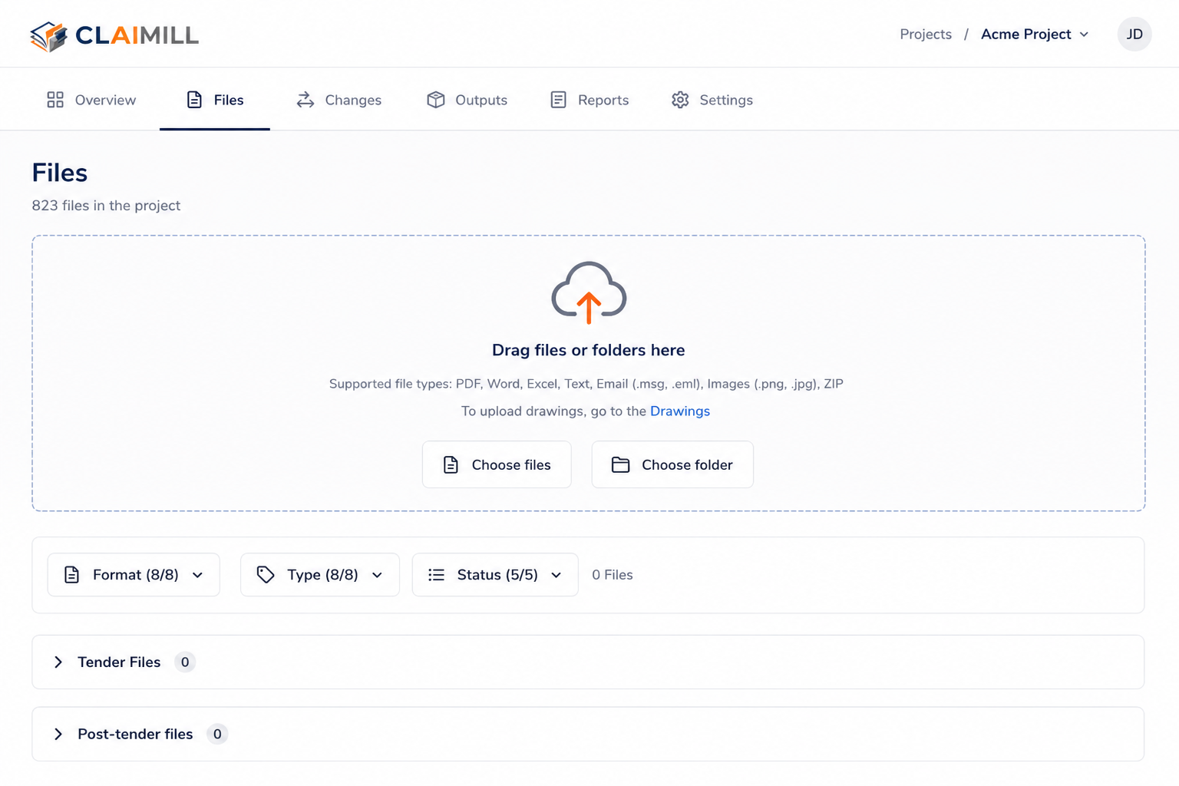This screenshot has height=786, width=1179.
Task: Click the folder icon in Choose folder
Action: 620,464
